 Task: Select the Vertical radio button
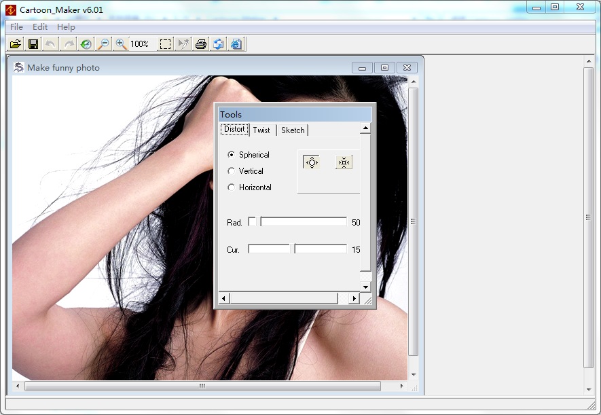pos(231,171)
